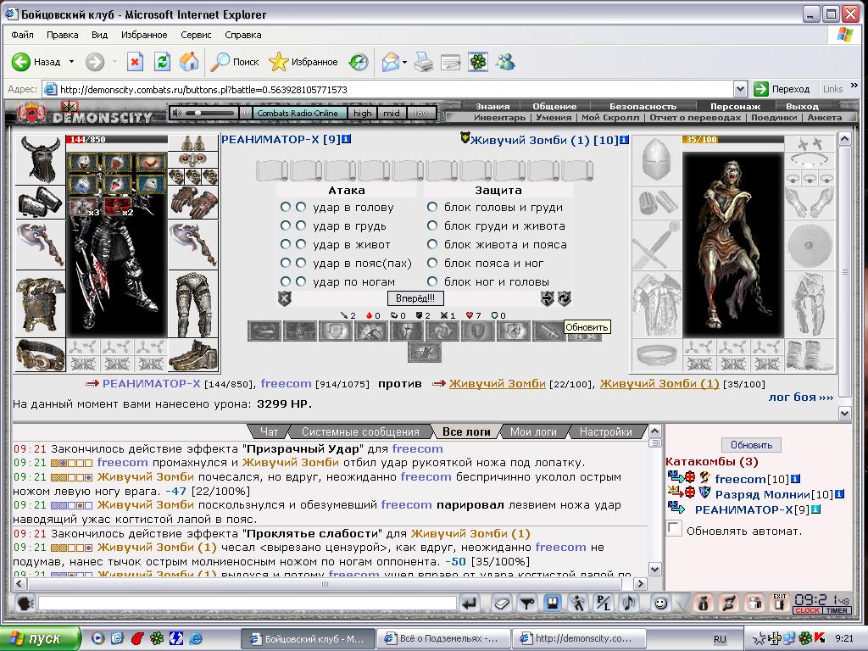
Task: Use the crossed hammers skill icon
Action: pos(371,331)
